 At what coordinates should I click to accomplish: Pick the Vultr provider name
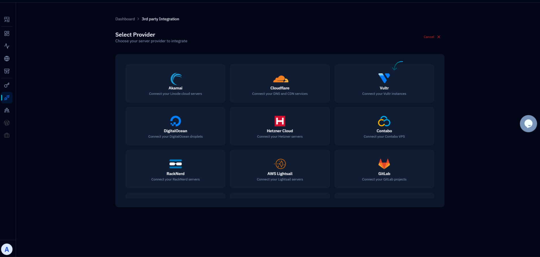click(x=384, y=88)
